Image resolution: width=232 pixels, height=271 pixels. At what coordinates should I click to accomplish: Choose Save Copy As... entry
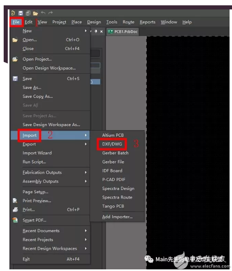(50, 97)
